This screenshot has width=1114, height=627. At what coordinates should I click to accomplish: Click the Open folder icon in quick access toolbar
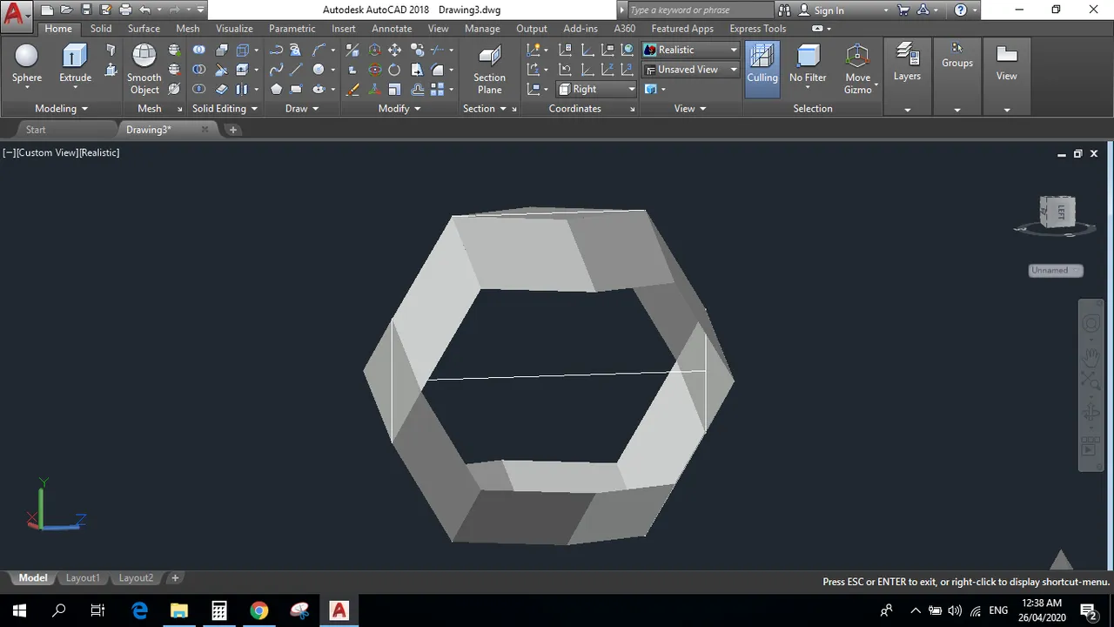(66, 10)
